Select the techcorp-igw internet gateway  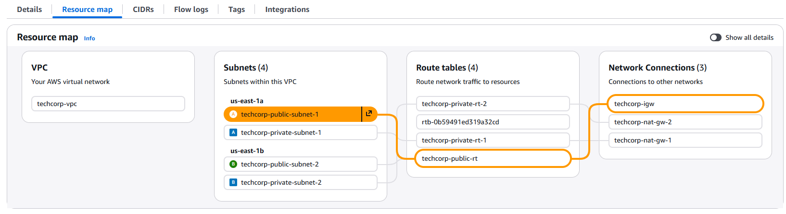tap(685, 104)
